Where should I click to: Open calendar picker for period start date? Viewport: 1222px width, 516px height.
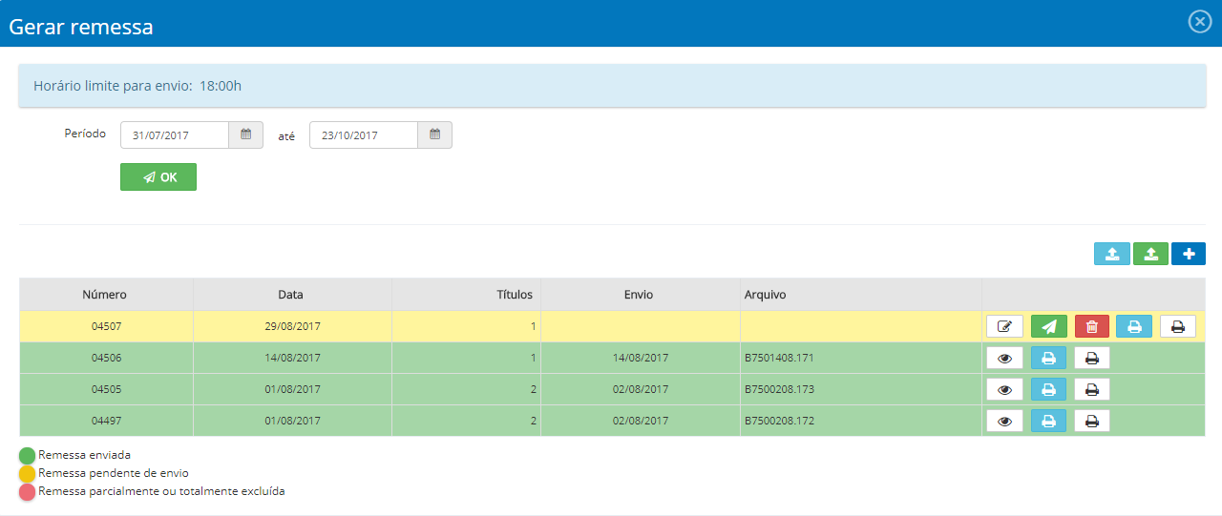click(x=245, y=135)
